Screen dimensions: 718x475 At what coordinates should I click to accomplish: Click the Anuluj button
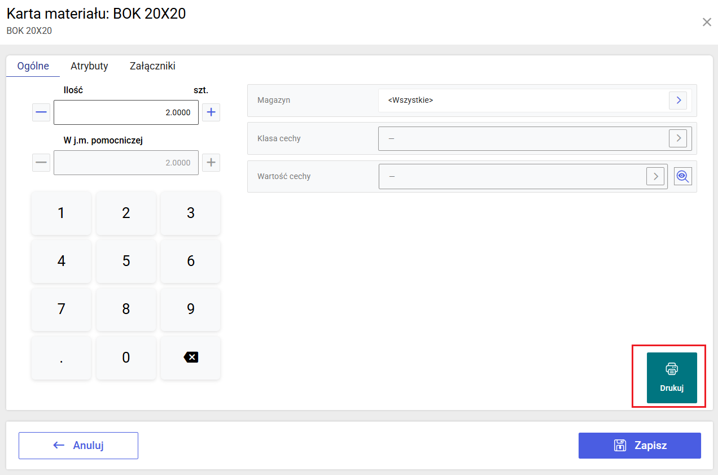78,446
